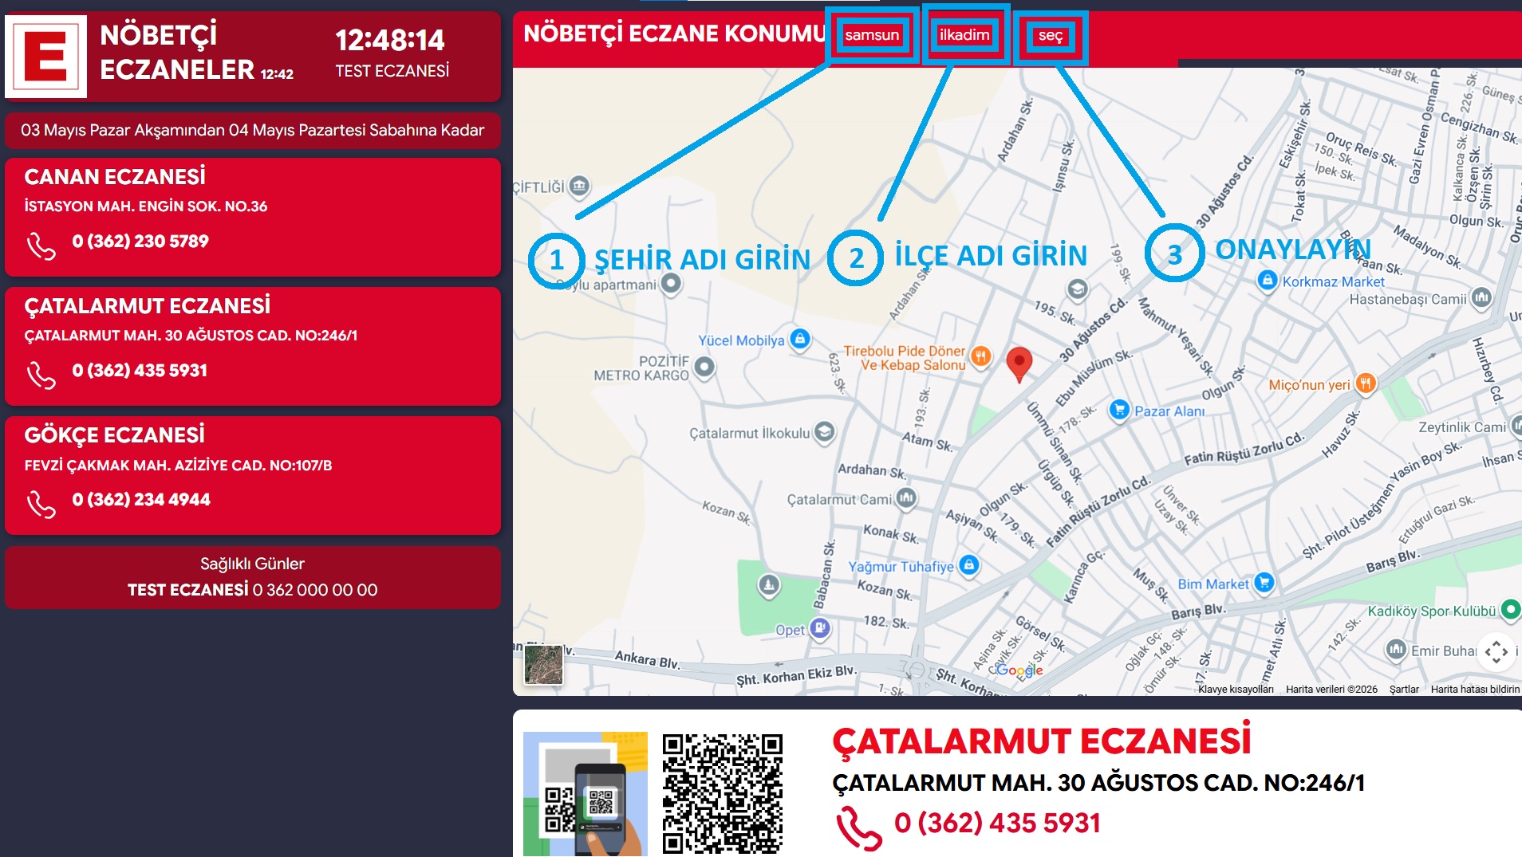Select the Gökçe Eczanesi card title

click(114, 434)
